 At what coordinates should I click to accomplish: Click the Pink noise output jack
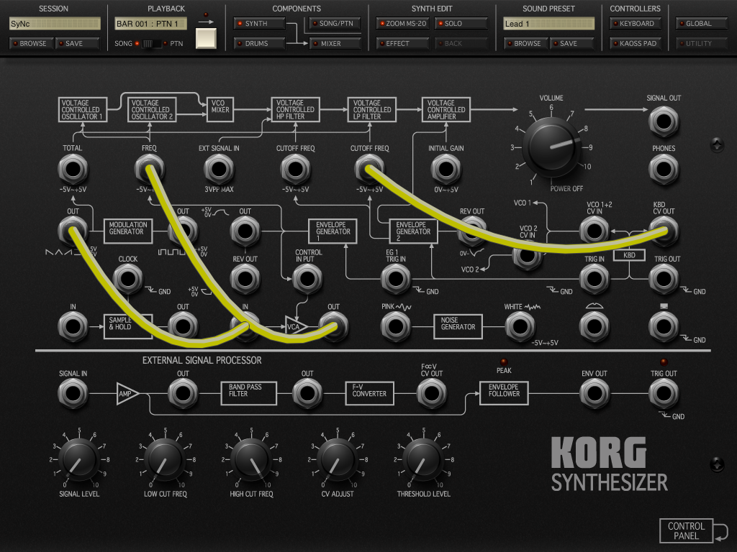(395, 327)
